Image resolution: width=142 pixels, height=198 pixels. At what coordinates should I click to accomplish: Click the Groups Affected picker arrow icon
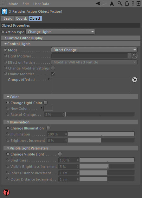point(135,80)
